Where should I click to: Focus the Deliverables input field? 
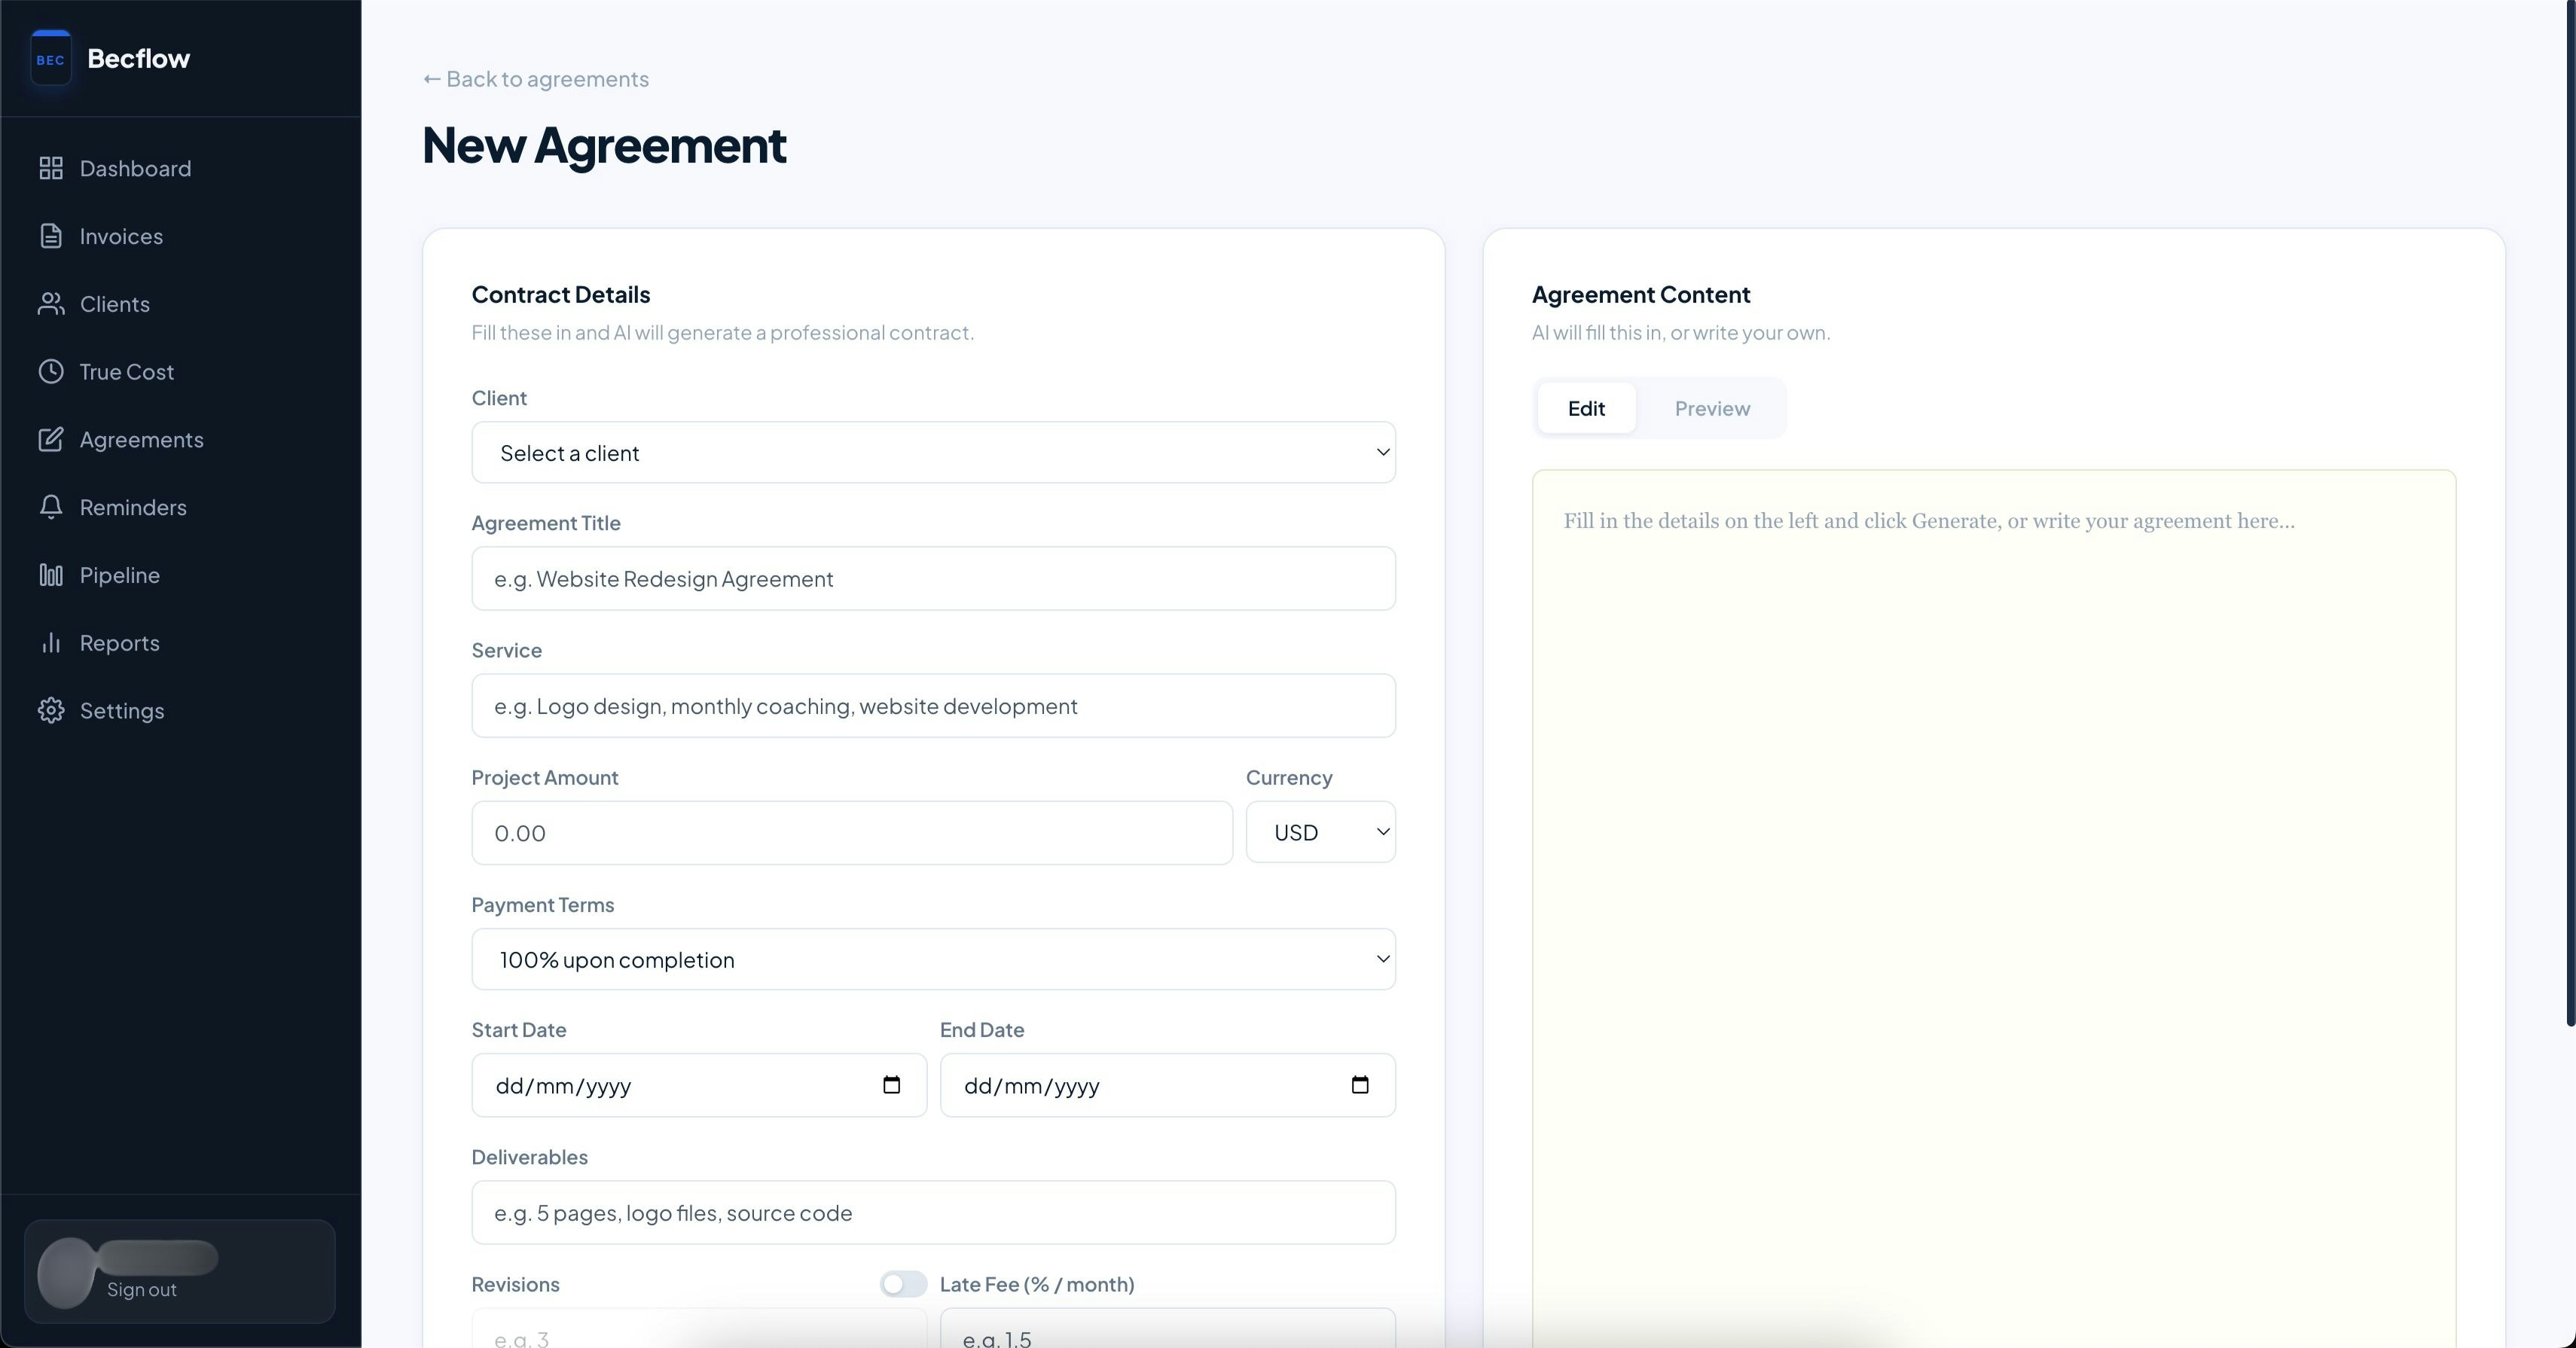point(933,1212)
